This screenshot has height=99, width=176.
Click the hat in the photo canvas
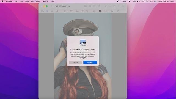81,27
